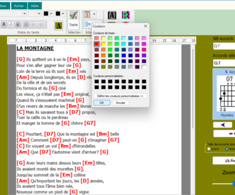Pick the medium gray basic color swatch

pyautogui.click(x=117, y=67)
